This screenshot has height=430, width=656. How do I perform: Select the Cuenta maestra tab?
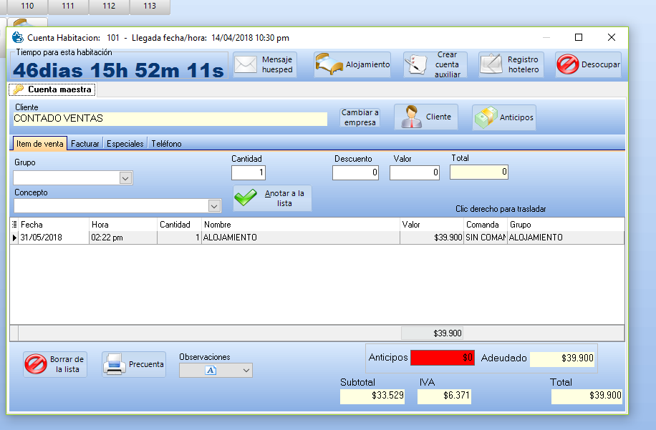tap(52, 89)
